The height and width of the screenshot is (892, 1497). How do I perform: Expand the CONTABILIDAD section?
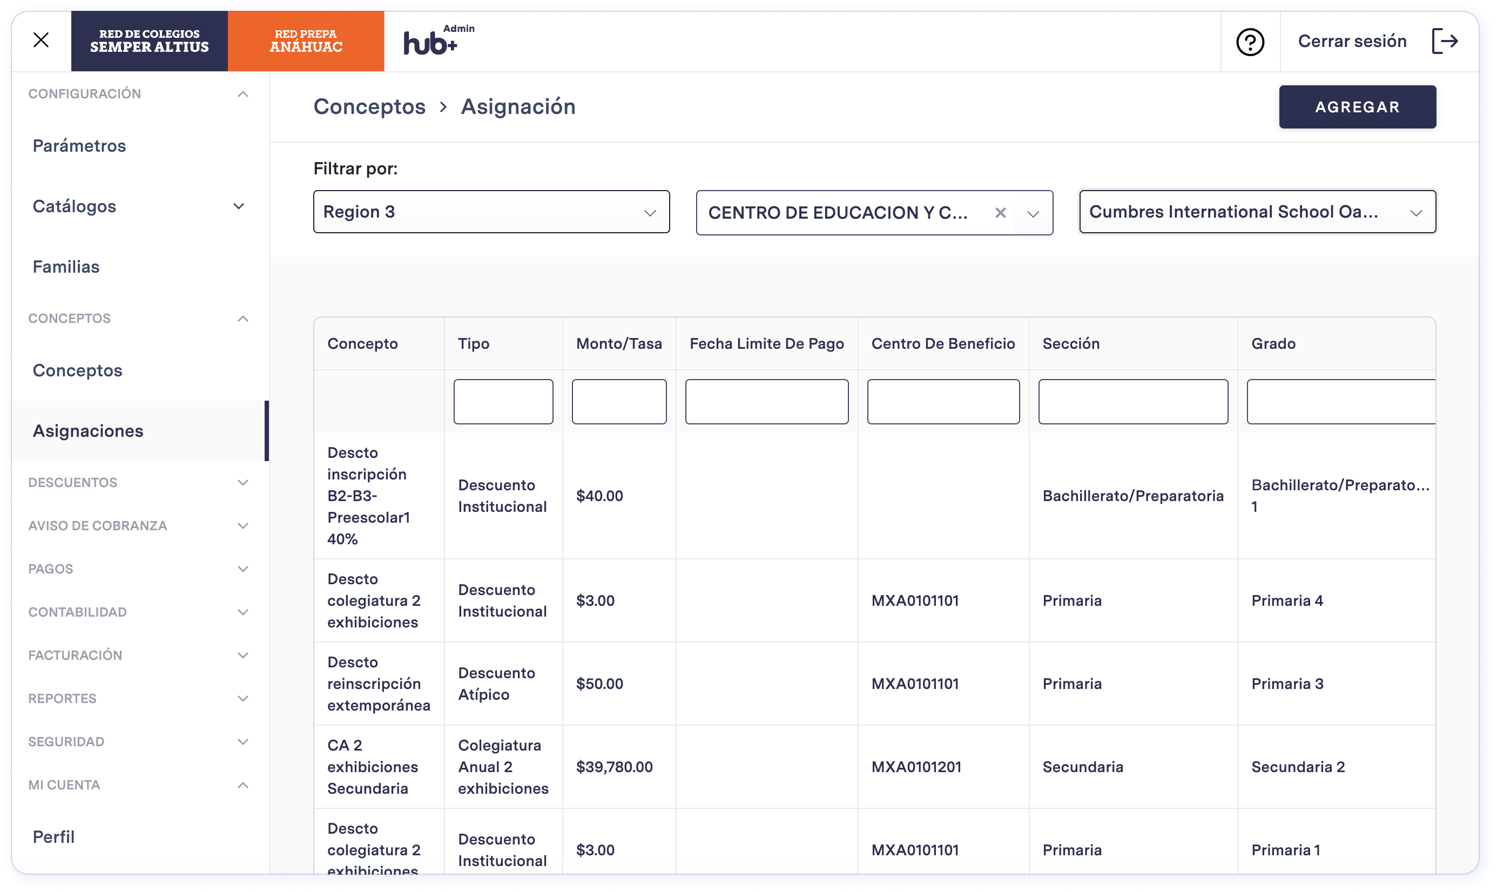pyautogui.click(x=139, y=612)
